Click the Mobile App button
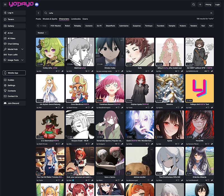Image resolution: width=224 pixels, height=196 pixels. pyautogui.click(x=14, y=73)
